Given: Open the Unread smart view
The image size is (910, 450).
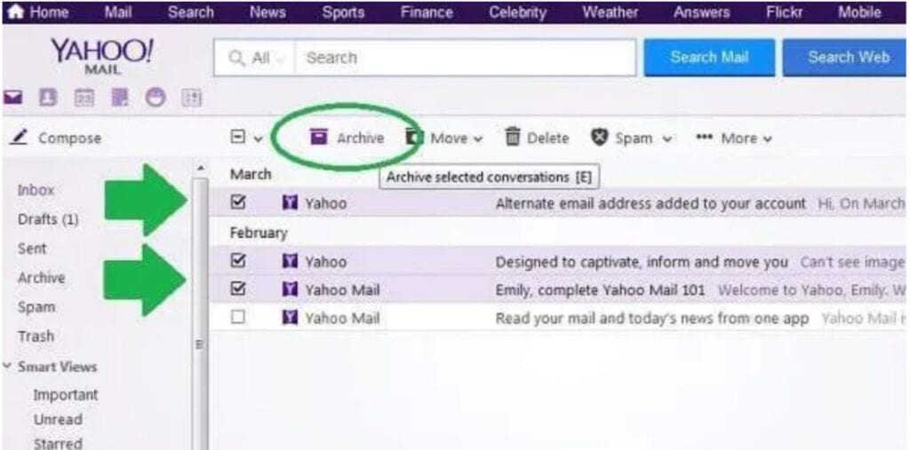Looking at the screenshot, I should tap(58, 419).
